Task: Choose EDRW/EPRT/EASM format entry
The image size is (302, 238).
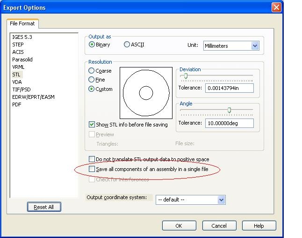Action: pyautogui.click(x=33, y=97)
